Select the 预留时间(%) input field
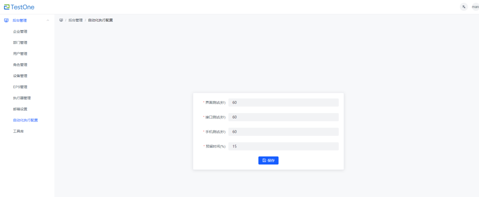The image size is (479, 197). 283,146
